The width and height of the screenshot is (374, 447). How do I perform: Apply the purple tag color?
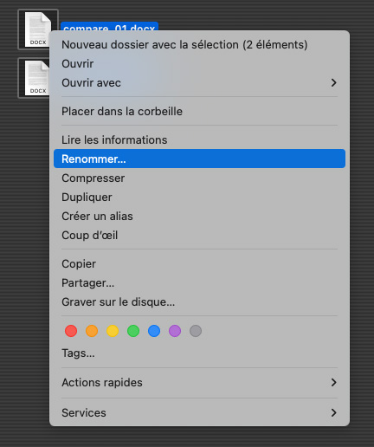coord(175,331)
